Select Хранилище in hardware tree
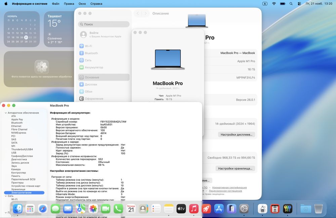This screenshot has height=218, width=336. point(18,189)
